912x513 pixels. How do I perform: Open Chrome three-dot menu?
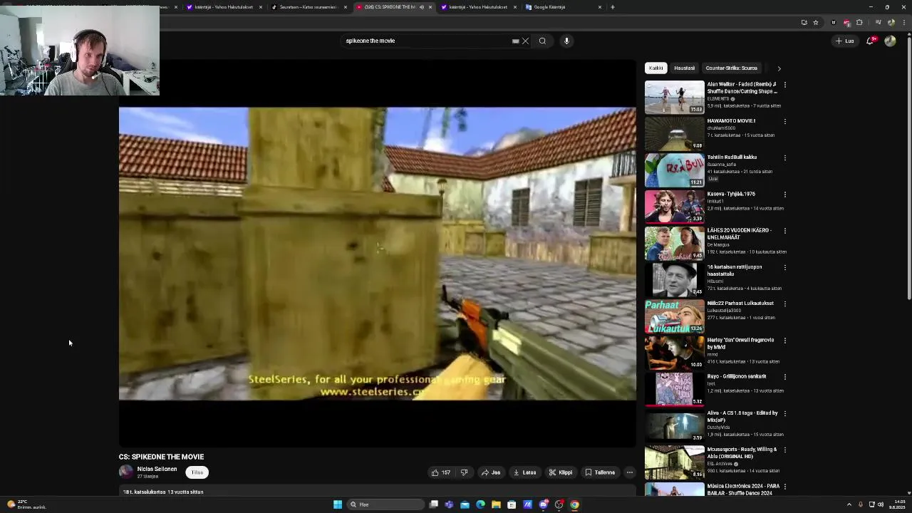click(x=904, y=23)
